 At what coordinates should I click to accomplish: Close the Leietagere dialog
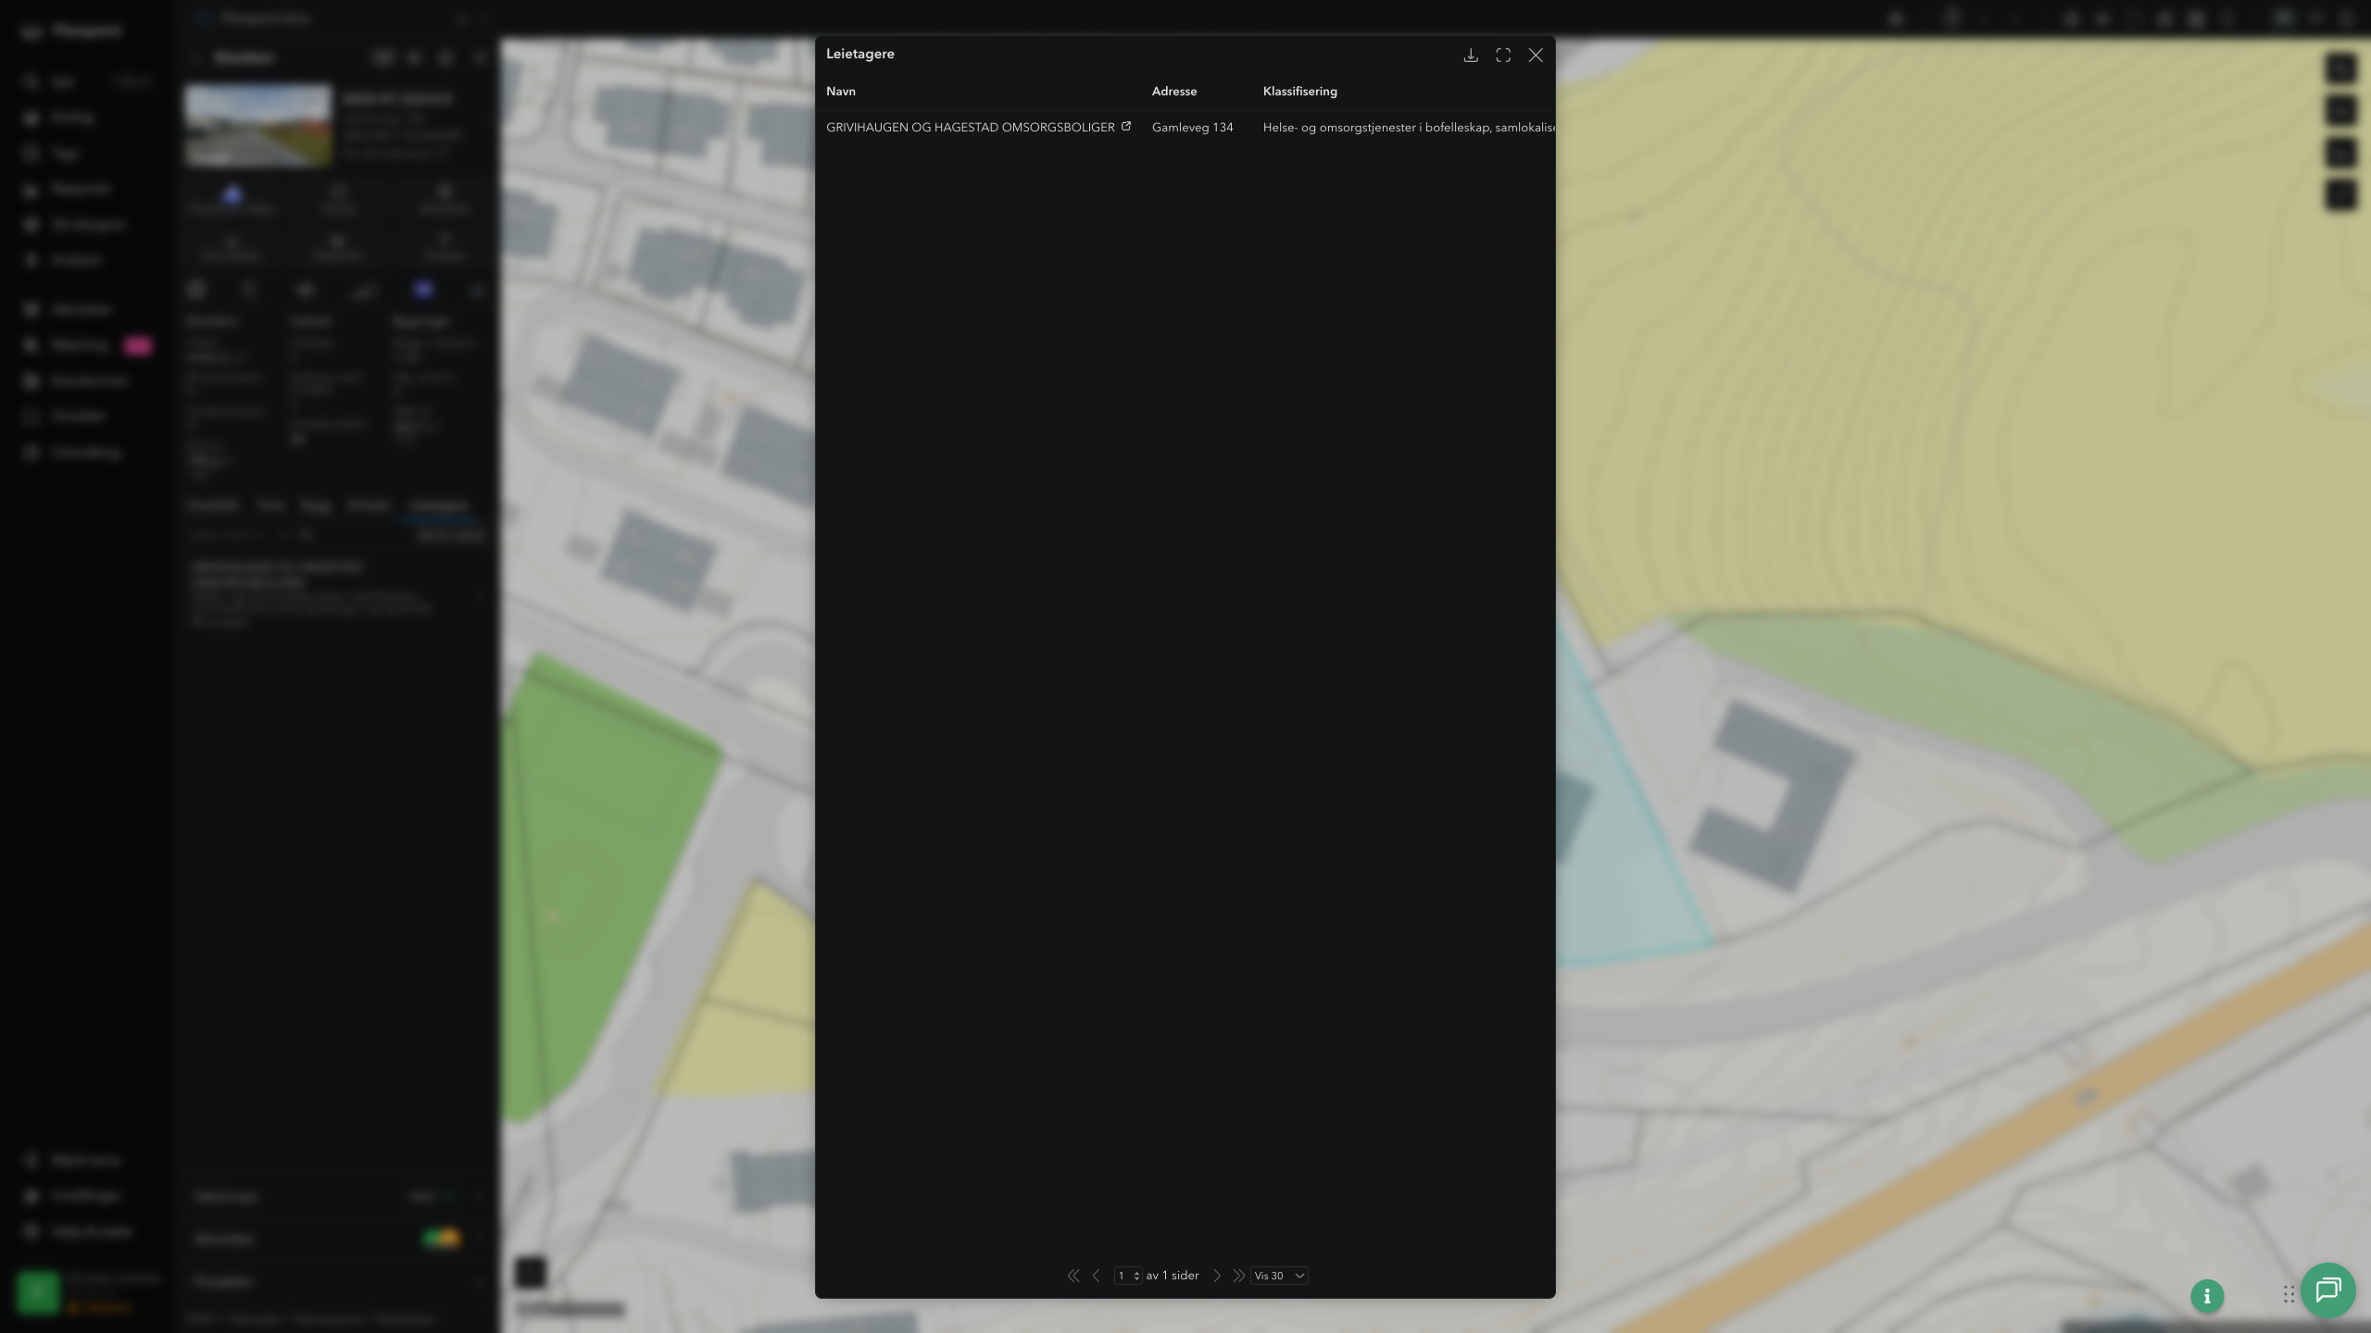tap(1536, 56)
